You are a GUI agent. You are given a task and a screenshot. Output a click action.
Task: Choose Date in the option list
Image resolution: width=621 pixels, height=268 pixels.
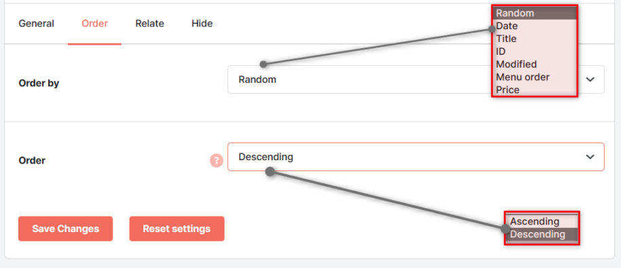tap(535, 26)
